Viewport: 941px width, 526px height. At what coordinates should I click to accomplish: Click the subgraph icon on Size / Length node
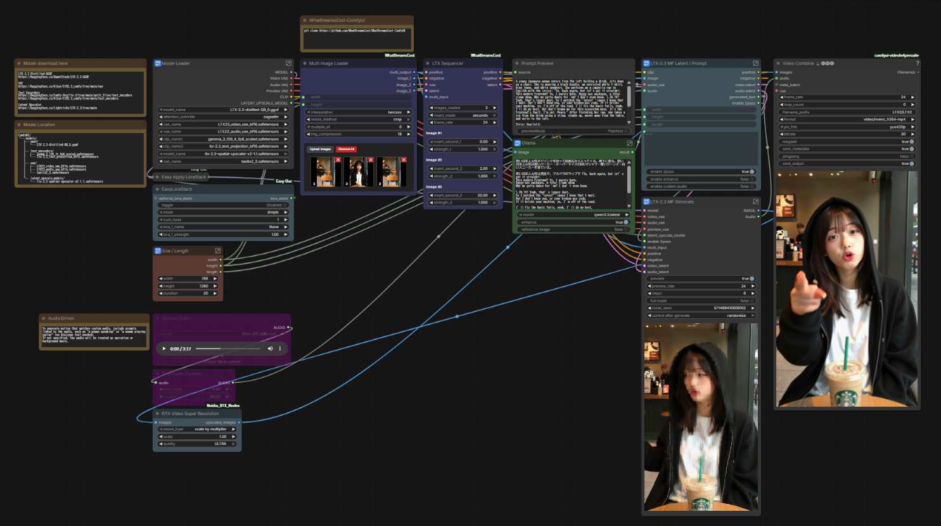click(x=217, y=251)
